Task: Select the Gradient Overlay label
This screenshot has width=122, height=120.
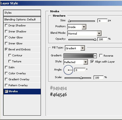Action: [x=19, y=79]
